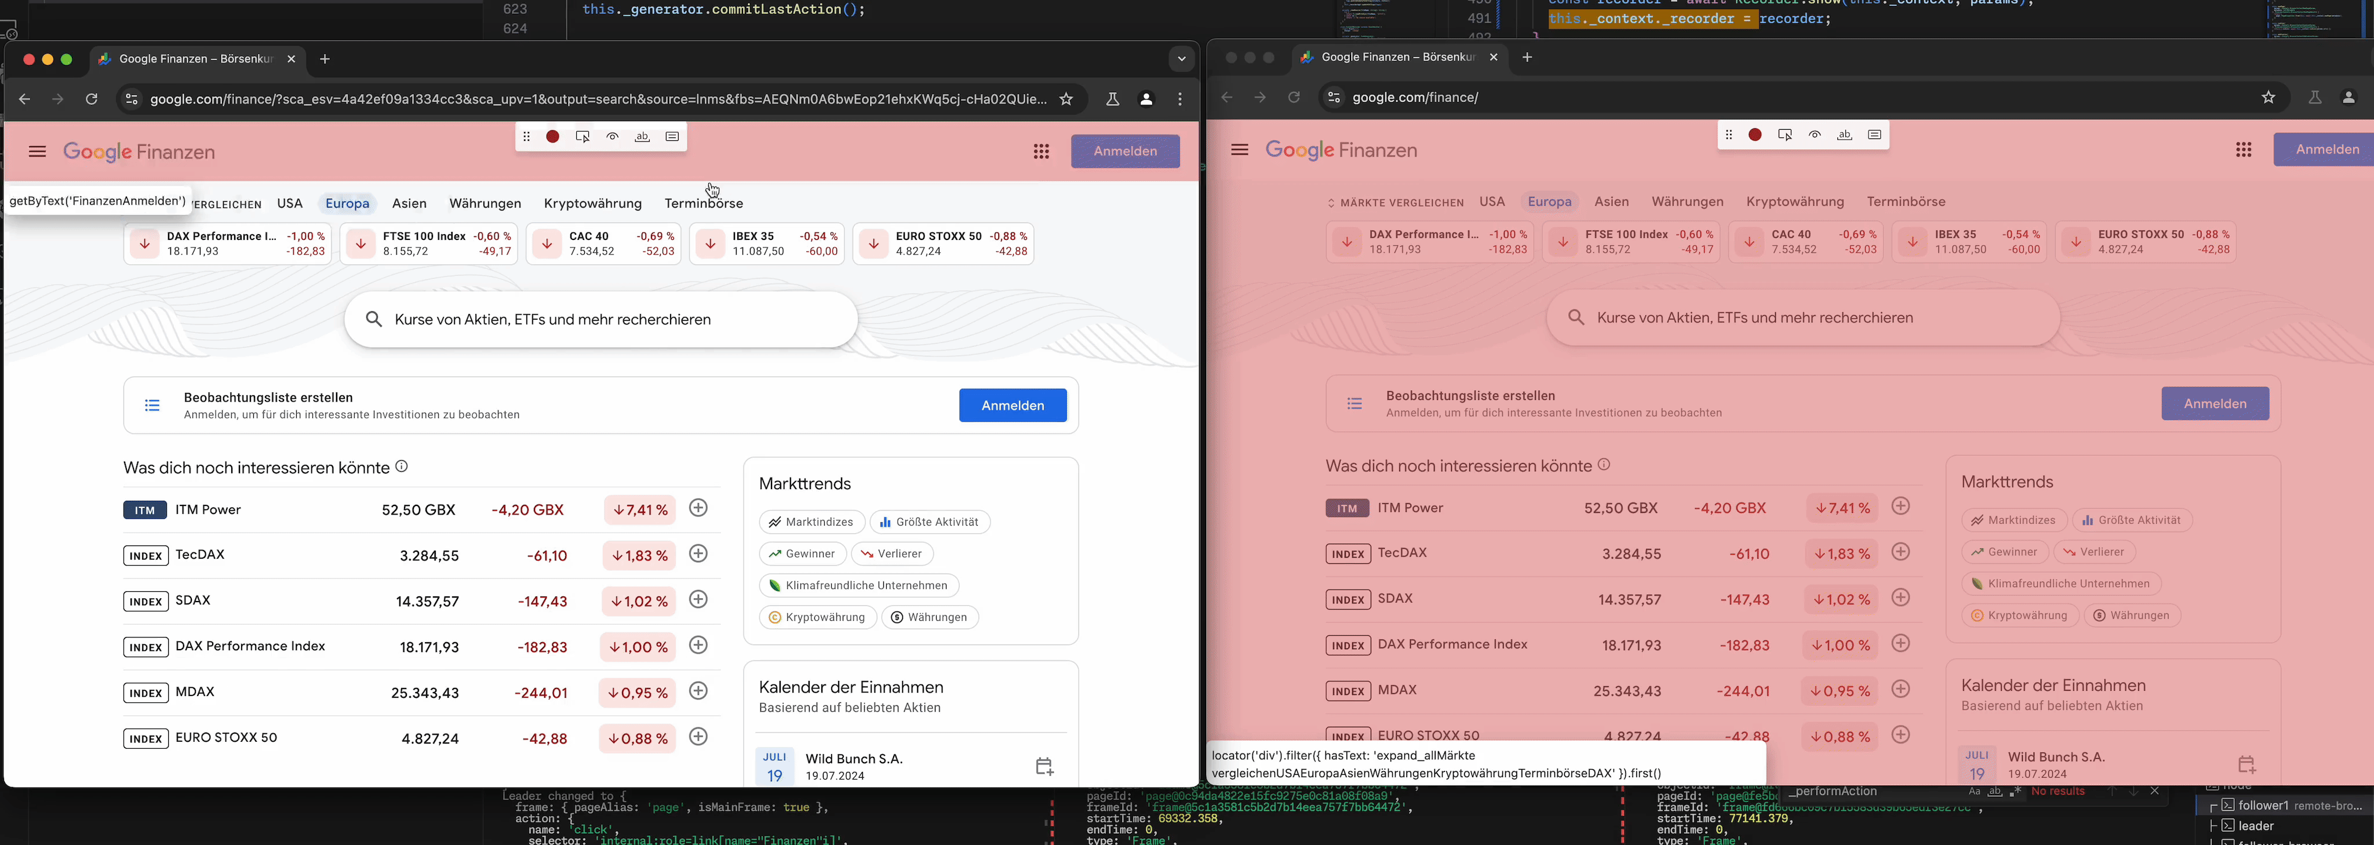Screen dimensions: 2374x845
Task: Reload the page in the right browser window
Action: [x=1294, y=98]
